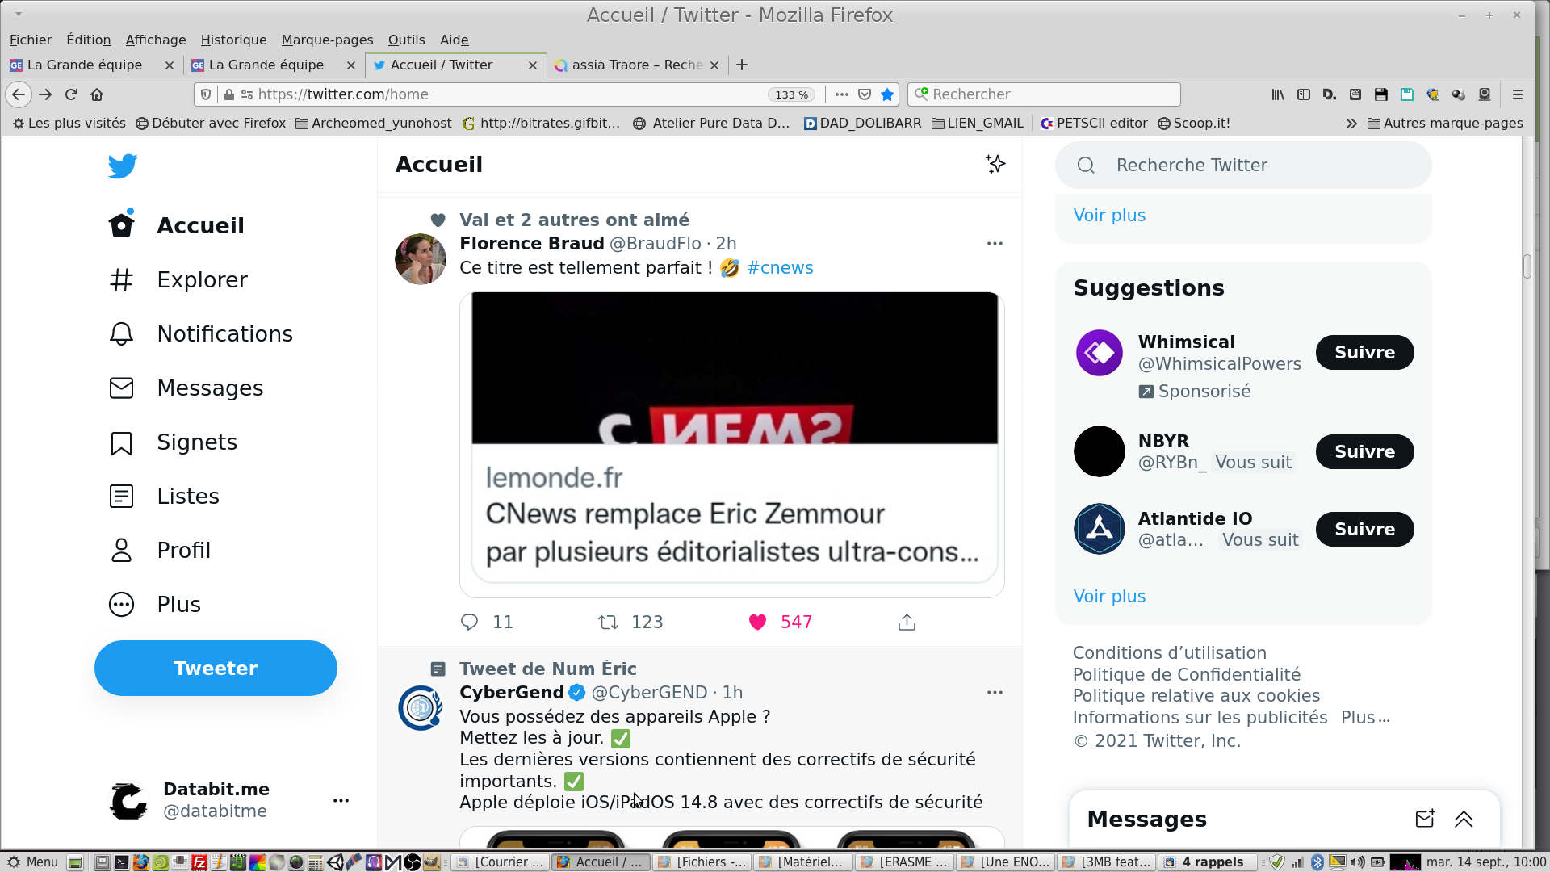Open Databit.me account menu dots

pyautogui.click(x=341, y=800)
